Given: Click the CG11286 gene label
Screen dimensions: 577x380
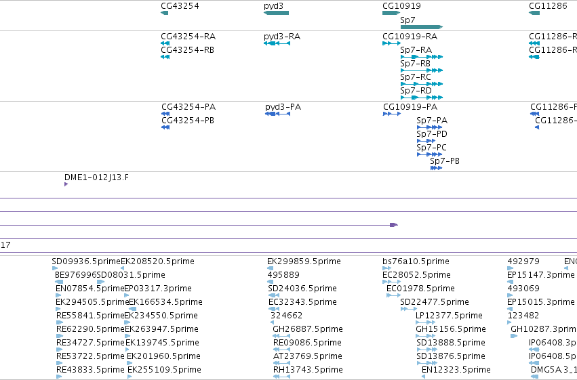Looking at the screenshot, I should click(x=548, y=6).
